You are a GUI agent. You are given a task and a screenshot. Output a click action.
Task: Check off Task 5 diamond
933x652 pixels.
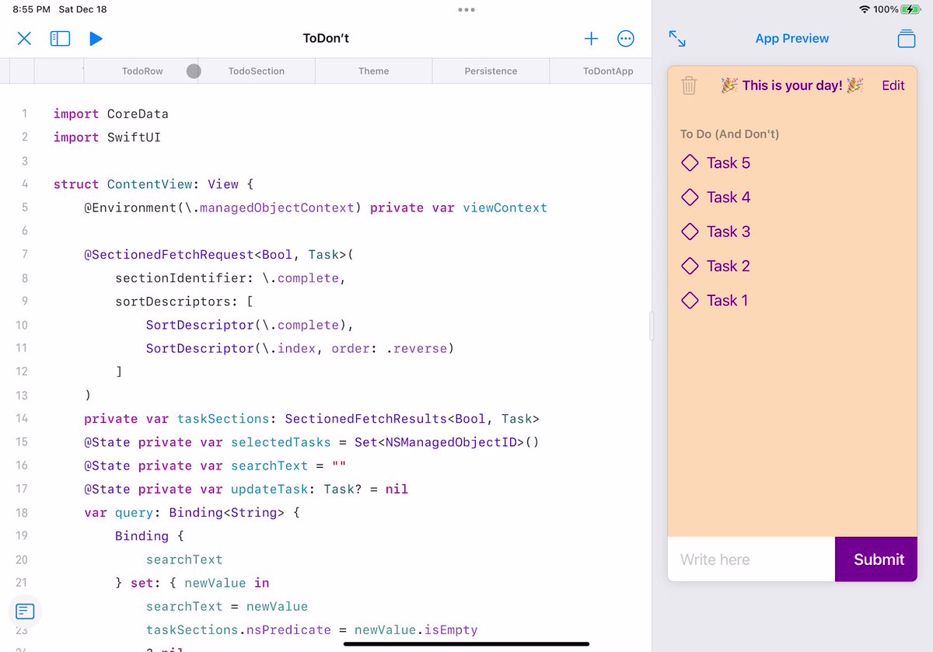click(x=690, y=162)
